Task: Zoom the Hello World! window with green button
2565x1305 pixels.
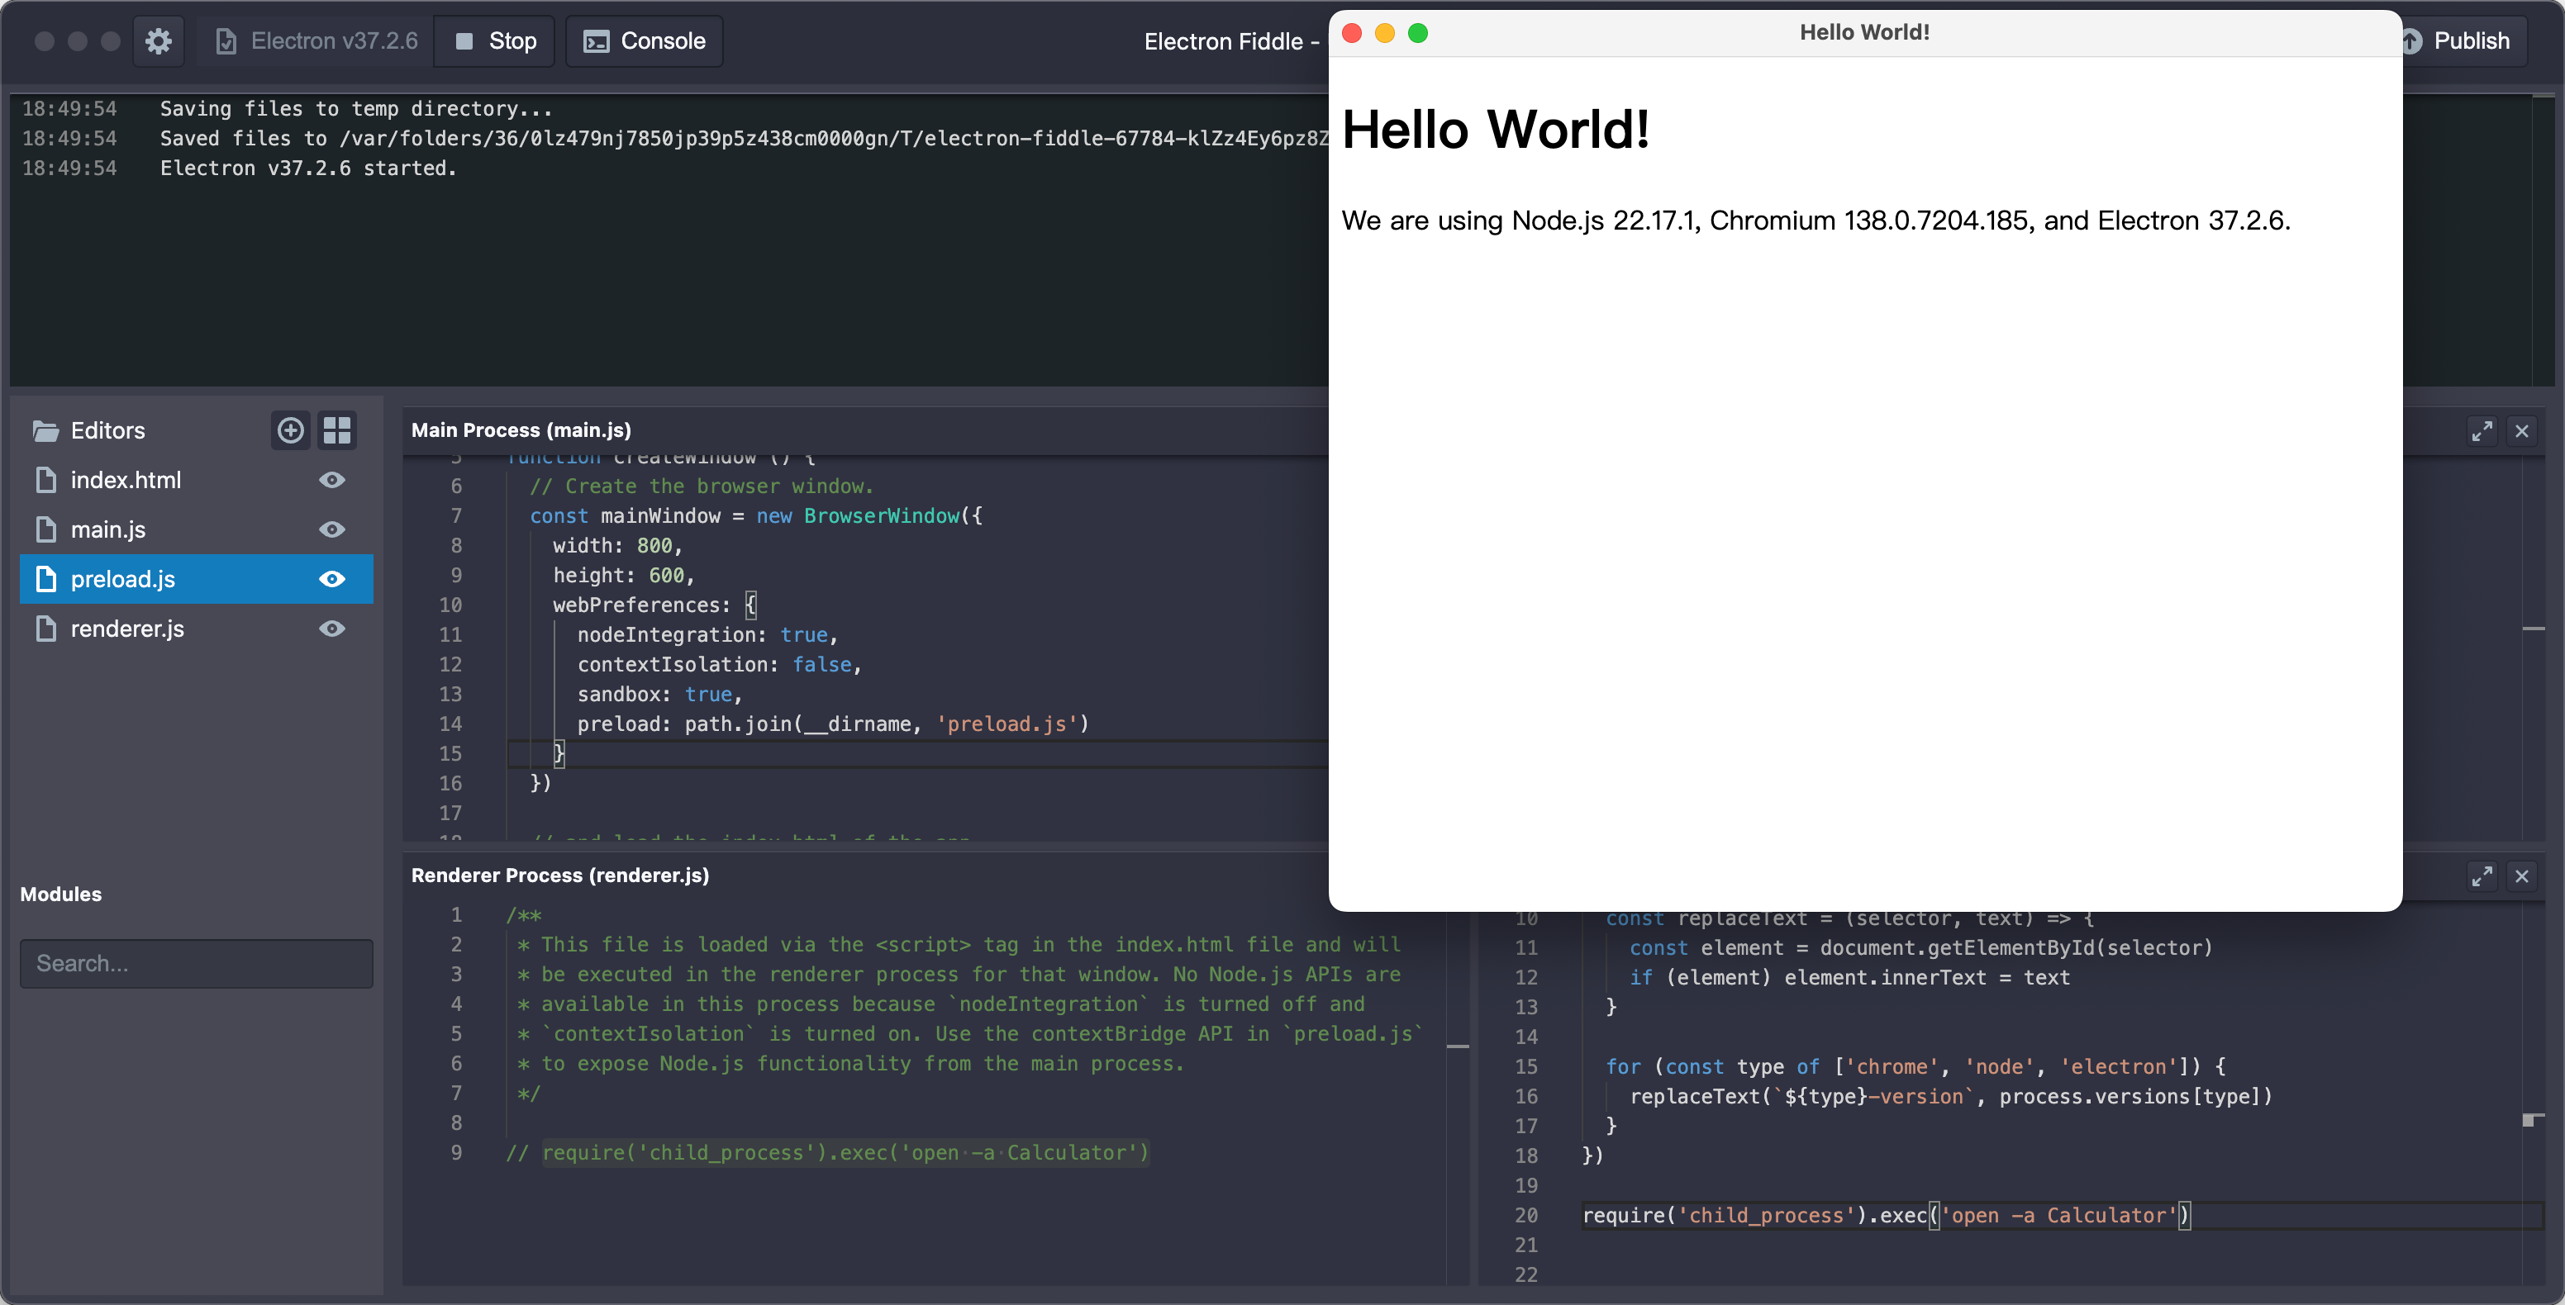Action: click(x=1418, y=33)
